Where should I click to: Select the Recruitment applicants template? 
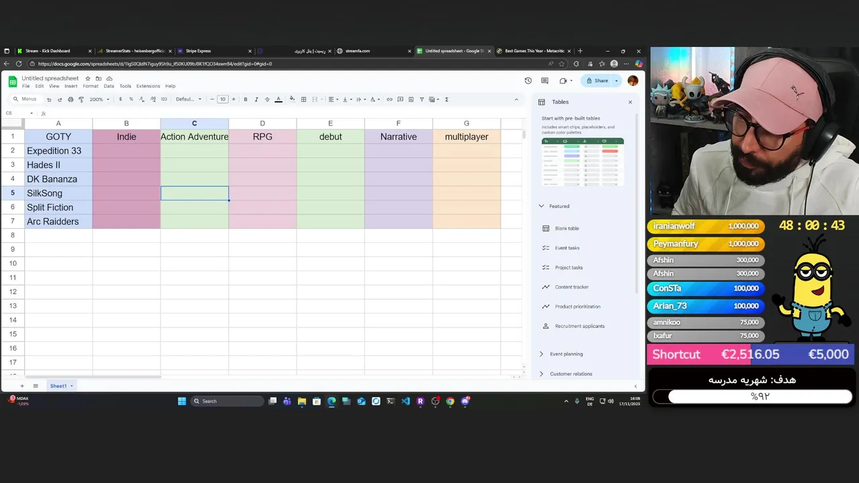pyautogui.click(x=579, y=326)
